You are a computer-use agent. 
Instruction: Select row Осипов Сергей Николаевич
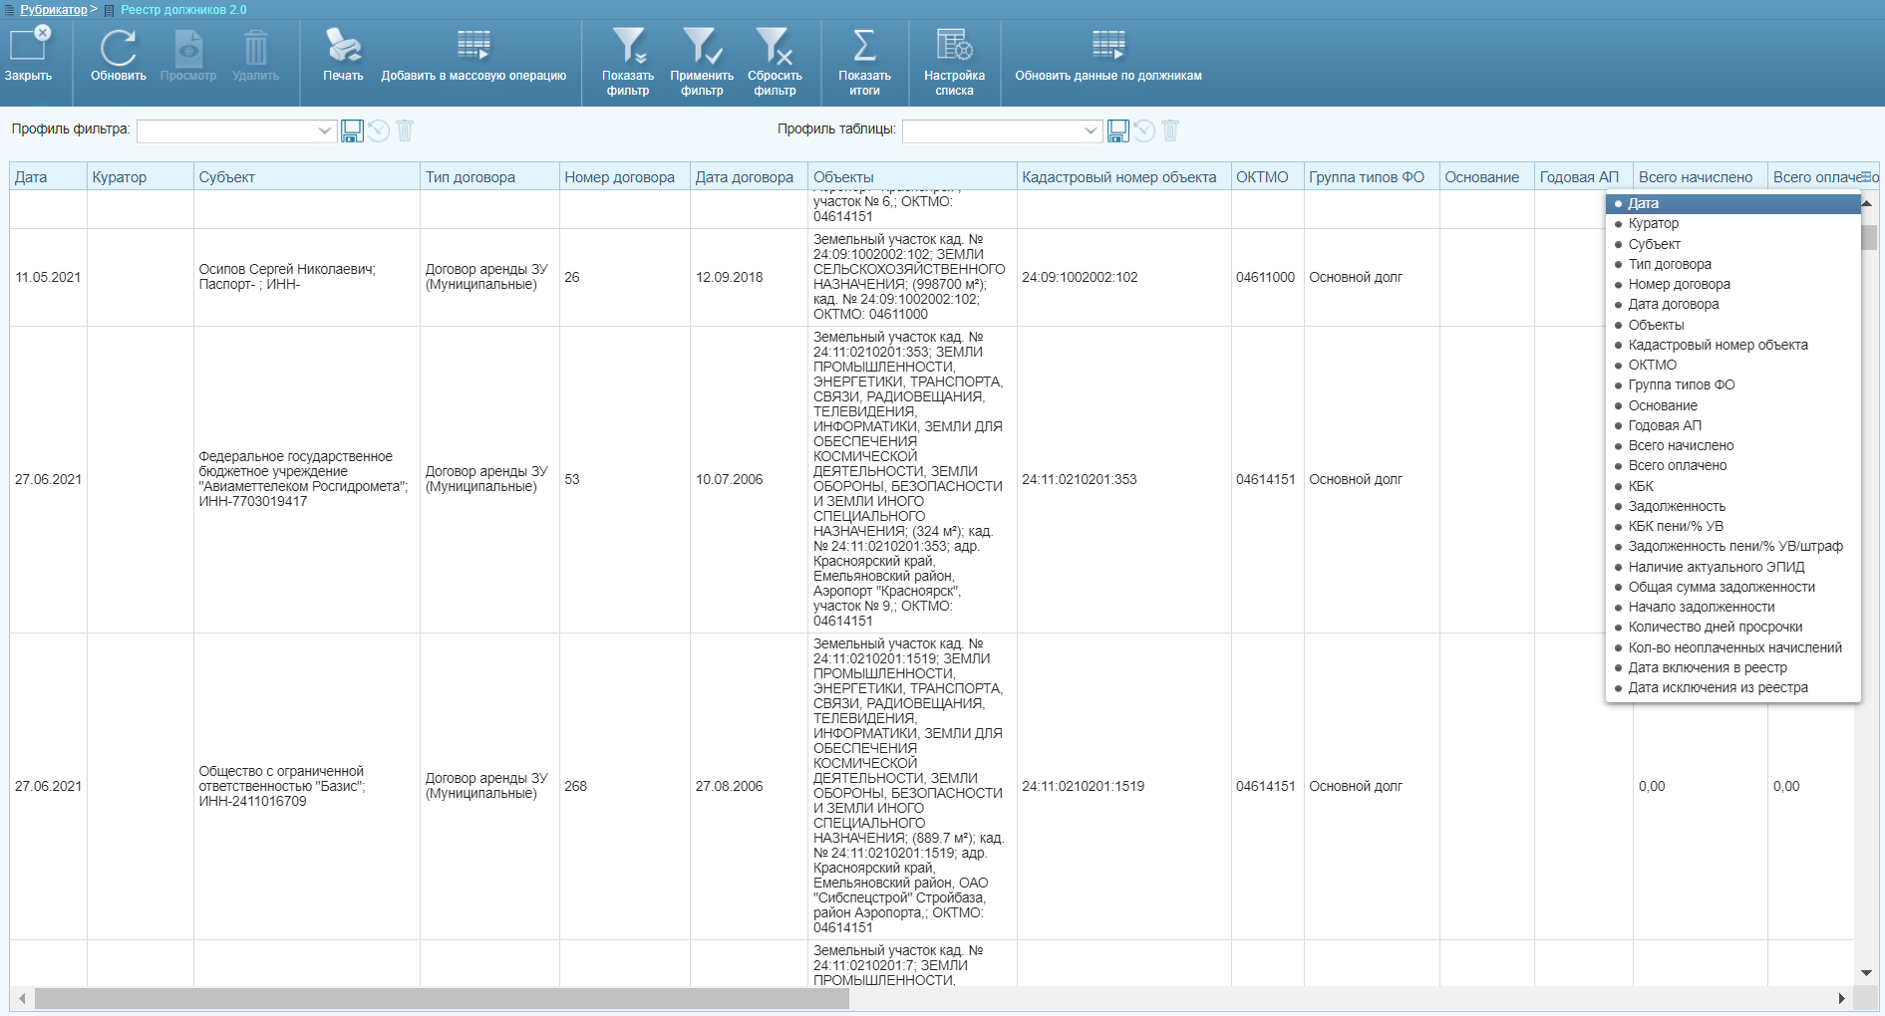pos(307,277)
